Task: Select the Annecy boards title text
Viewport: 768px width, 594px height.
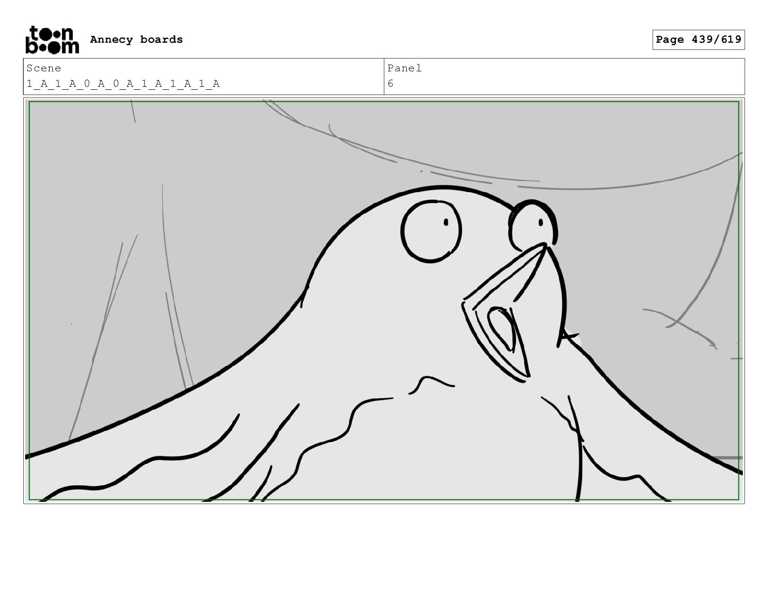Action: (136, 40)
